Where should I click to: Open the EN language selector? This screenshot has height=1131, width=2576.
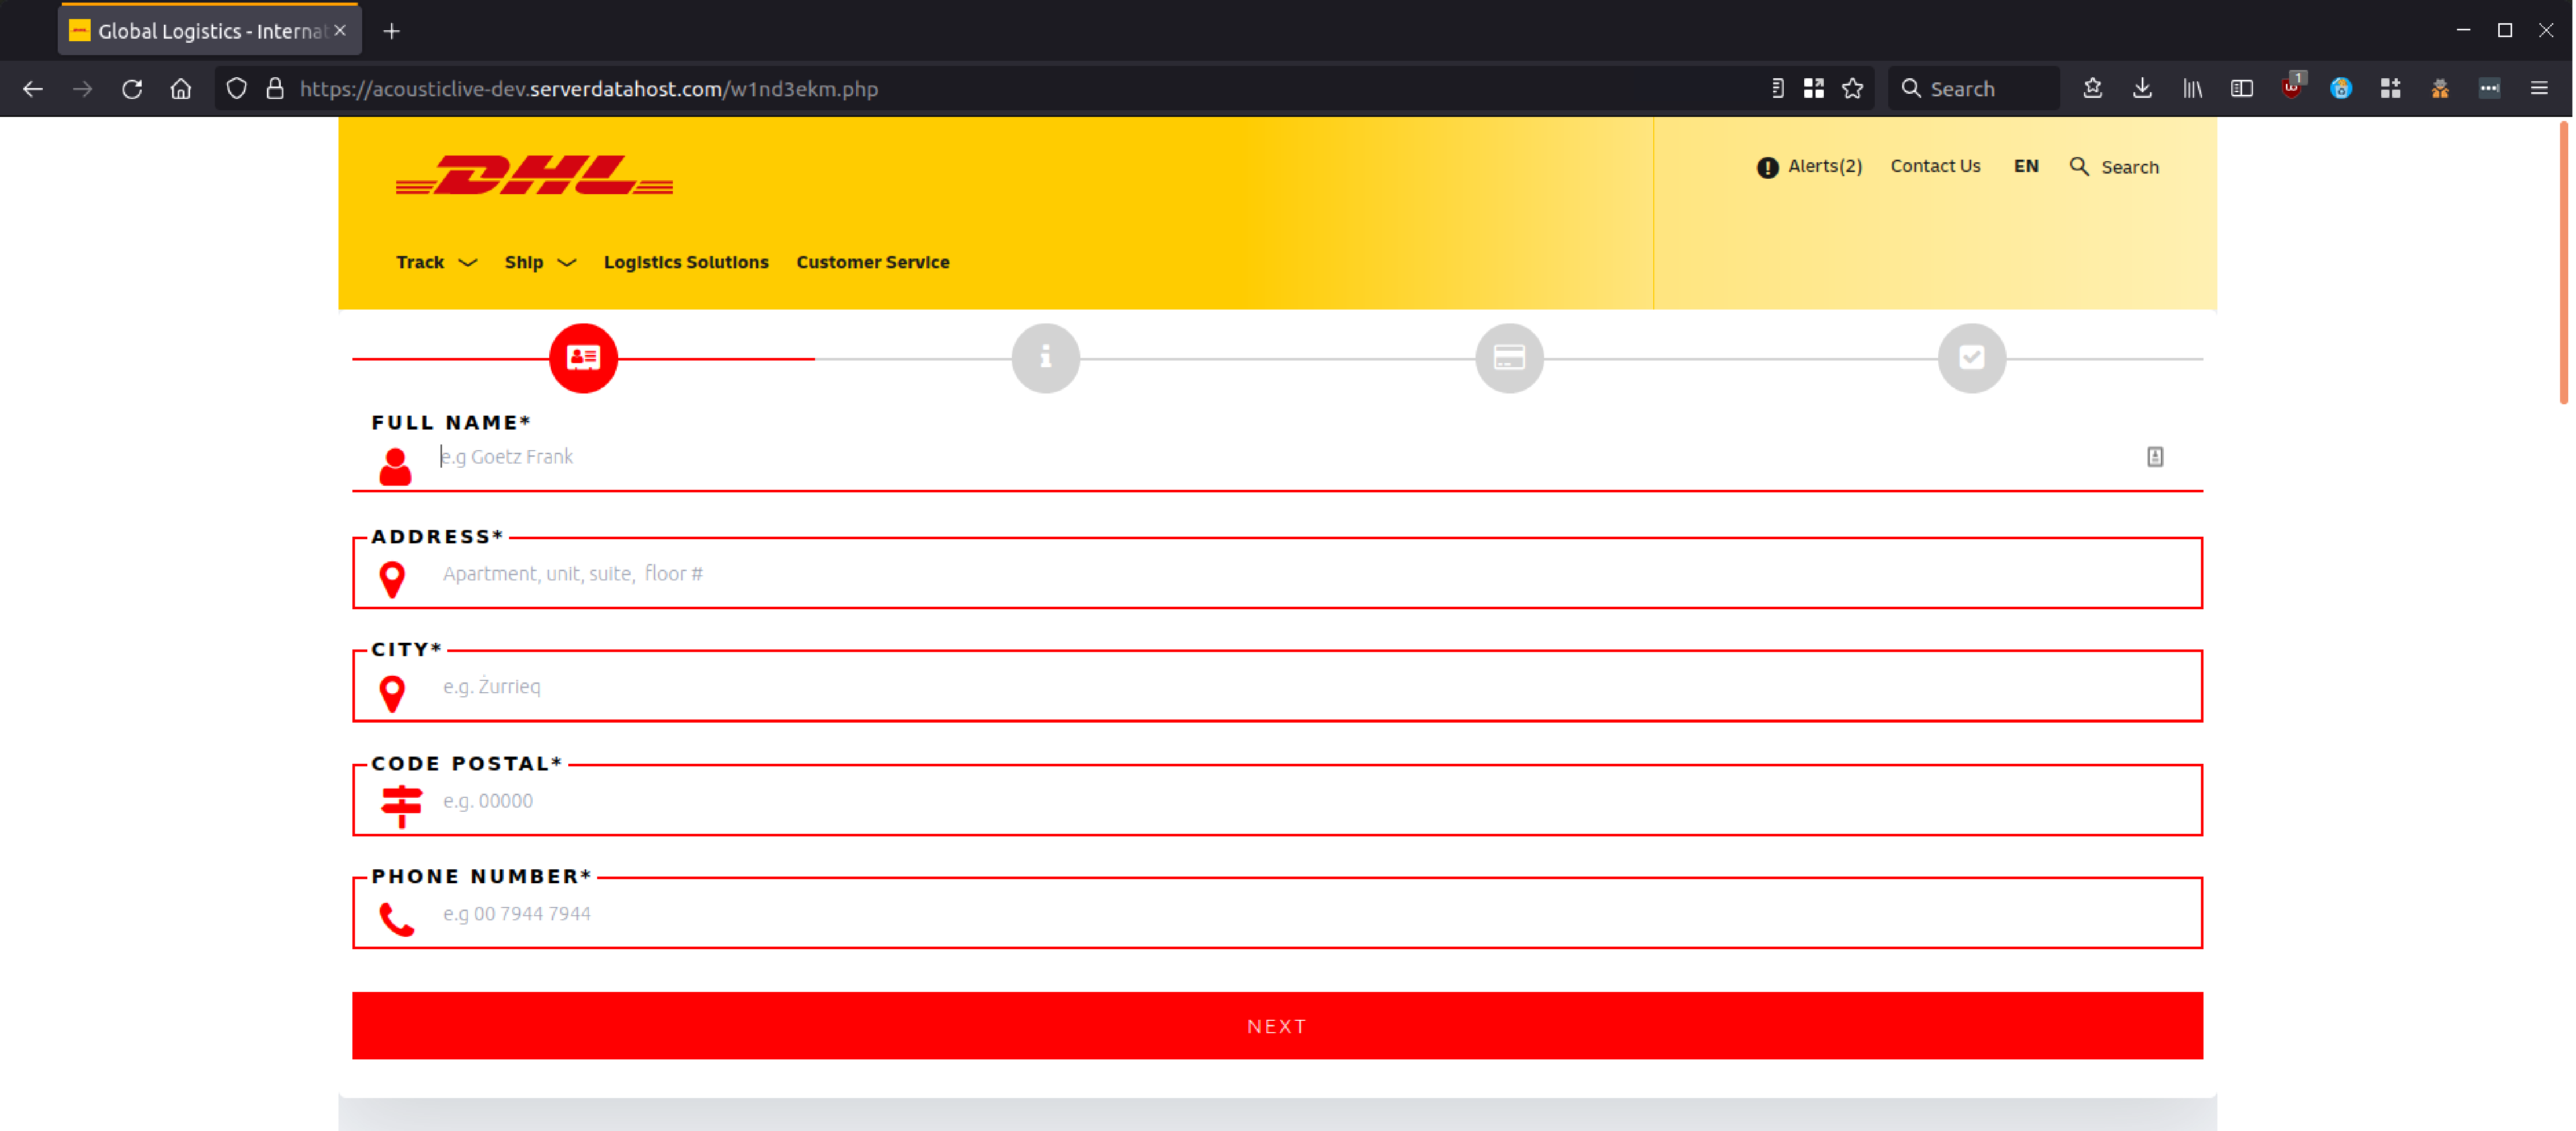2026,166
